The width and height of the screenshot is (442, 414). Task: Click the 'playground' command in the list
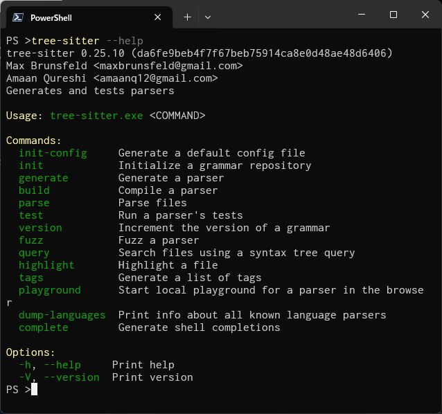point(49,290)
